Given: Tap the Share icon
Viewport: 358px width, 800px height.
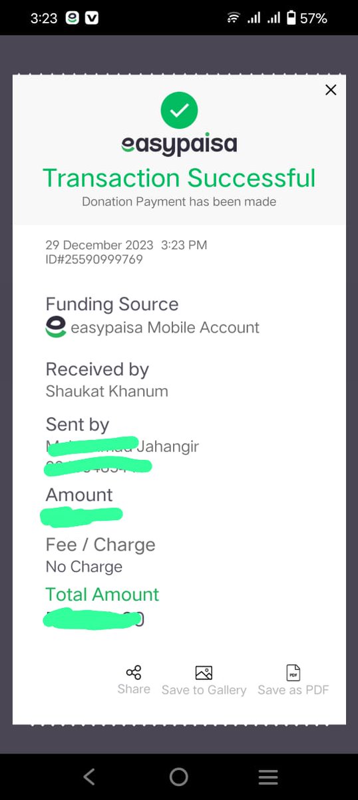Looking at the screenshot, I should [x=134, y=672].
